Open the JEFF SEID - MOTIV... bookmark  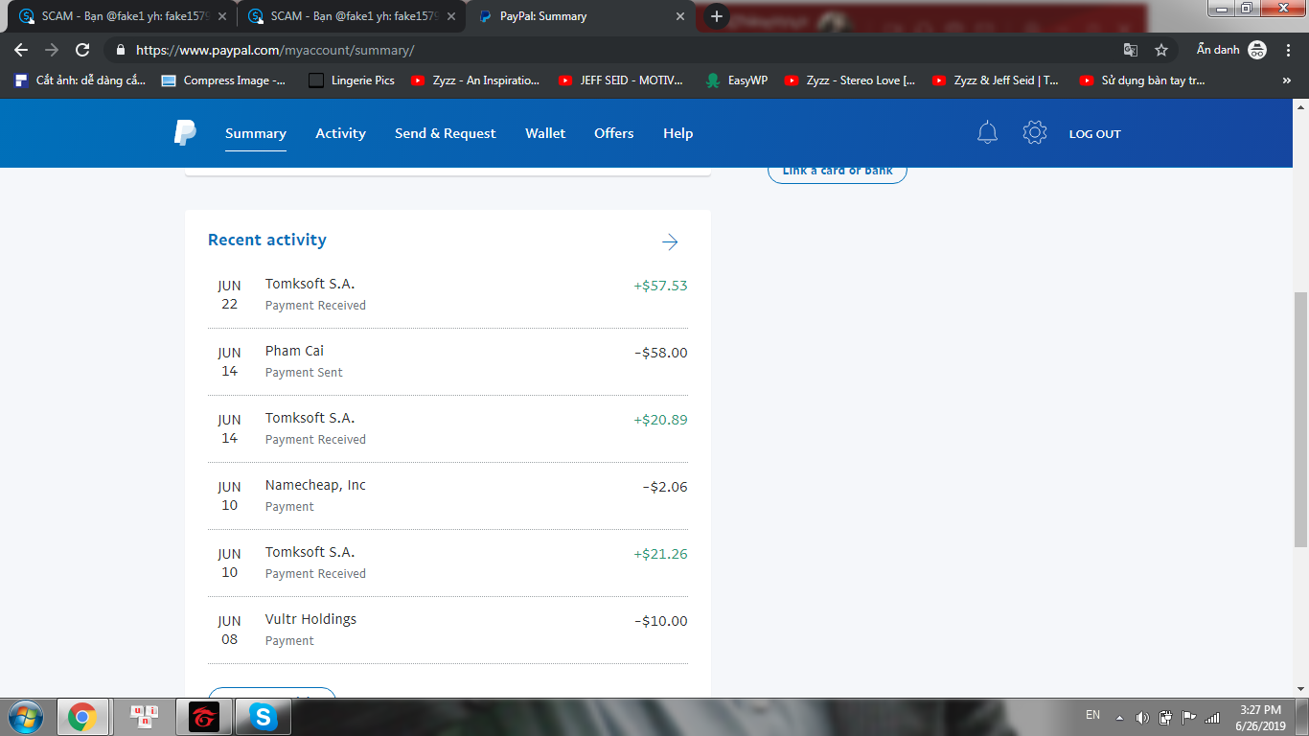coord(622,80)
